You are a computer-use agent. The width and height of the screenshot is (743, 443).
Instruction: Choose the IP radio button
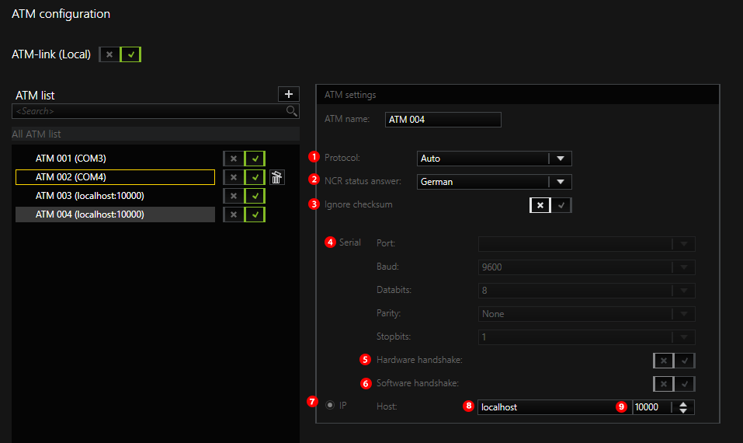tap(330, 406)
